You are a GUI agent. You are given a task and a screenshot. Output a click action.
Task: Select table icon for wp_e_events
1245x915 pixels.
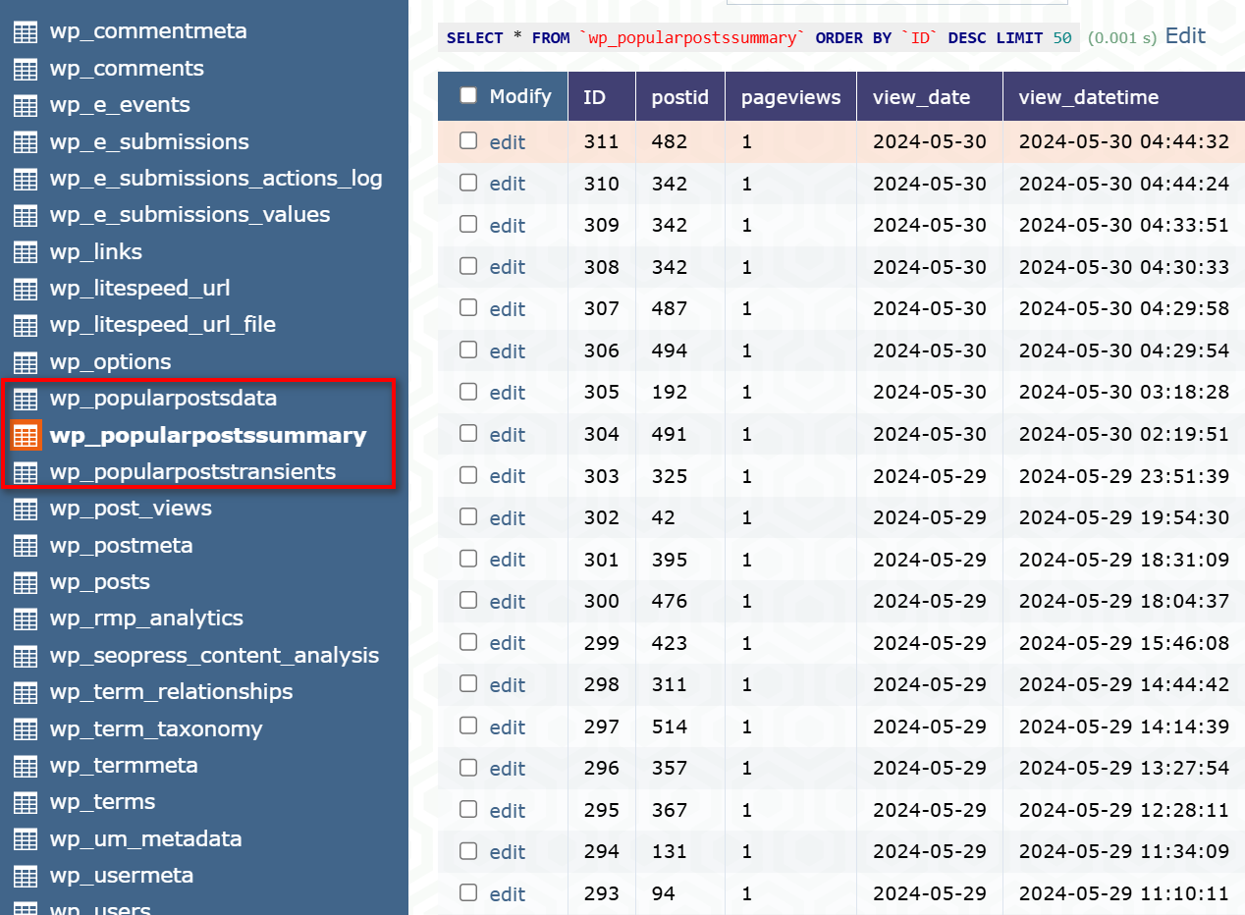26,105
